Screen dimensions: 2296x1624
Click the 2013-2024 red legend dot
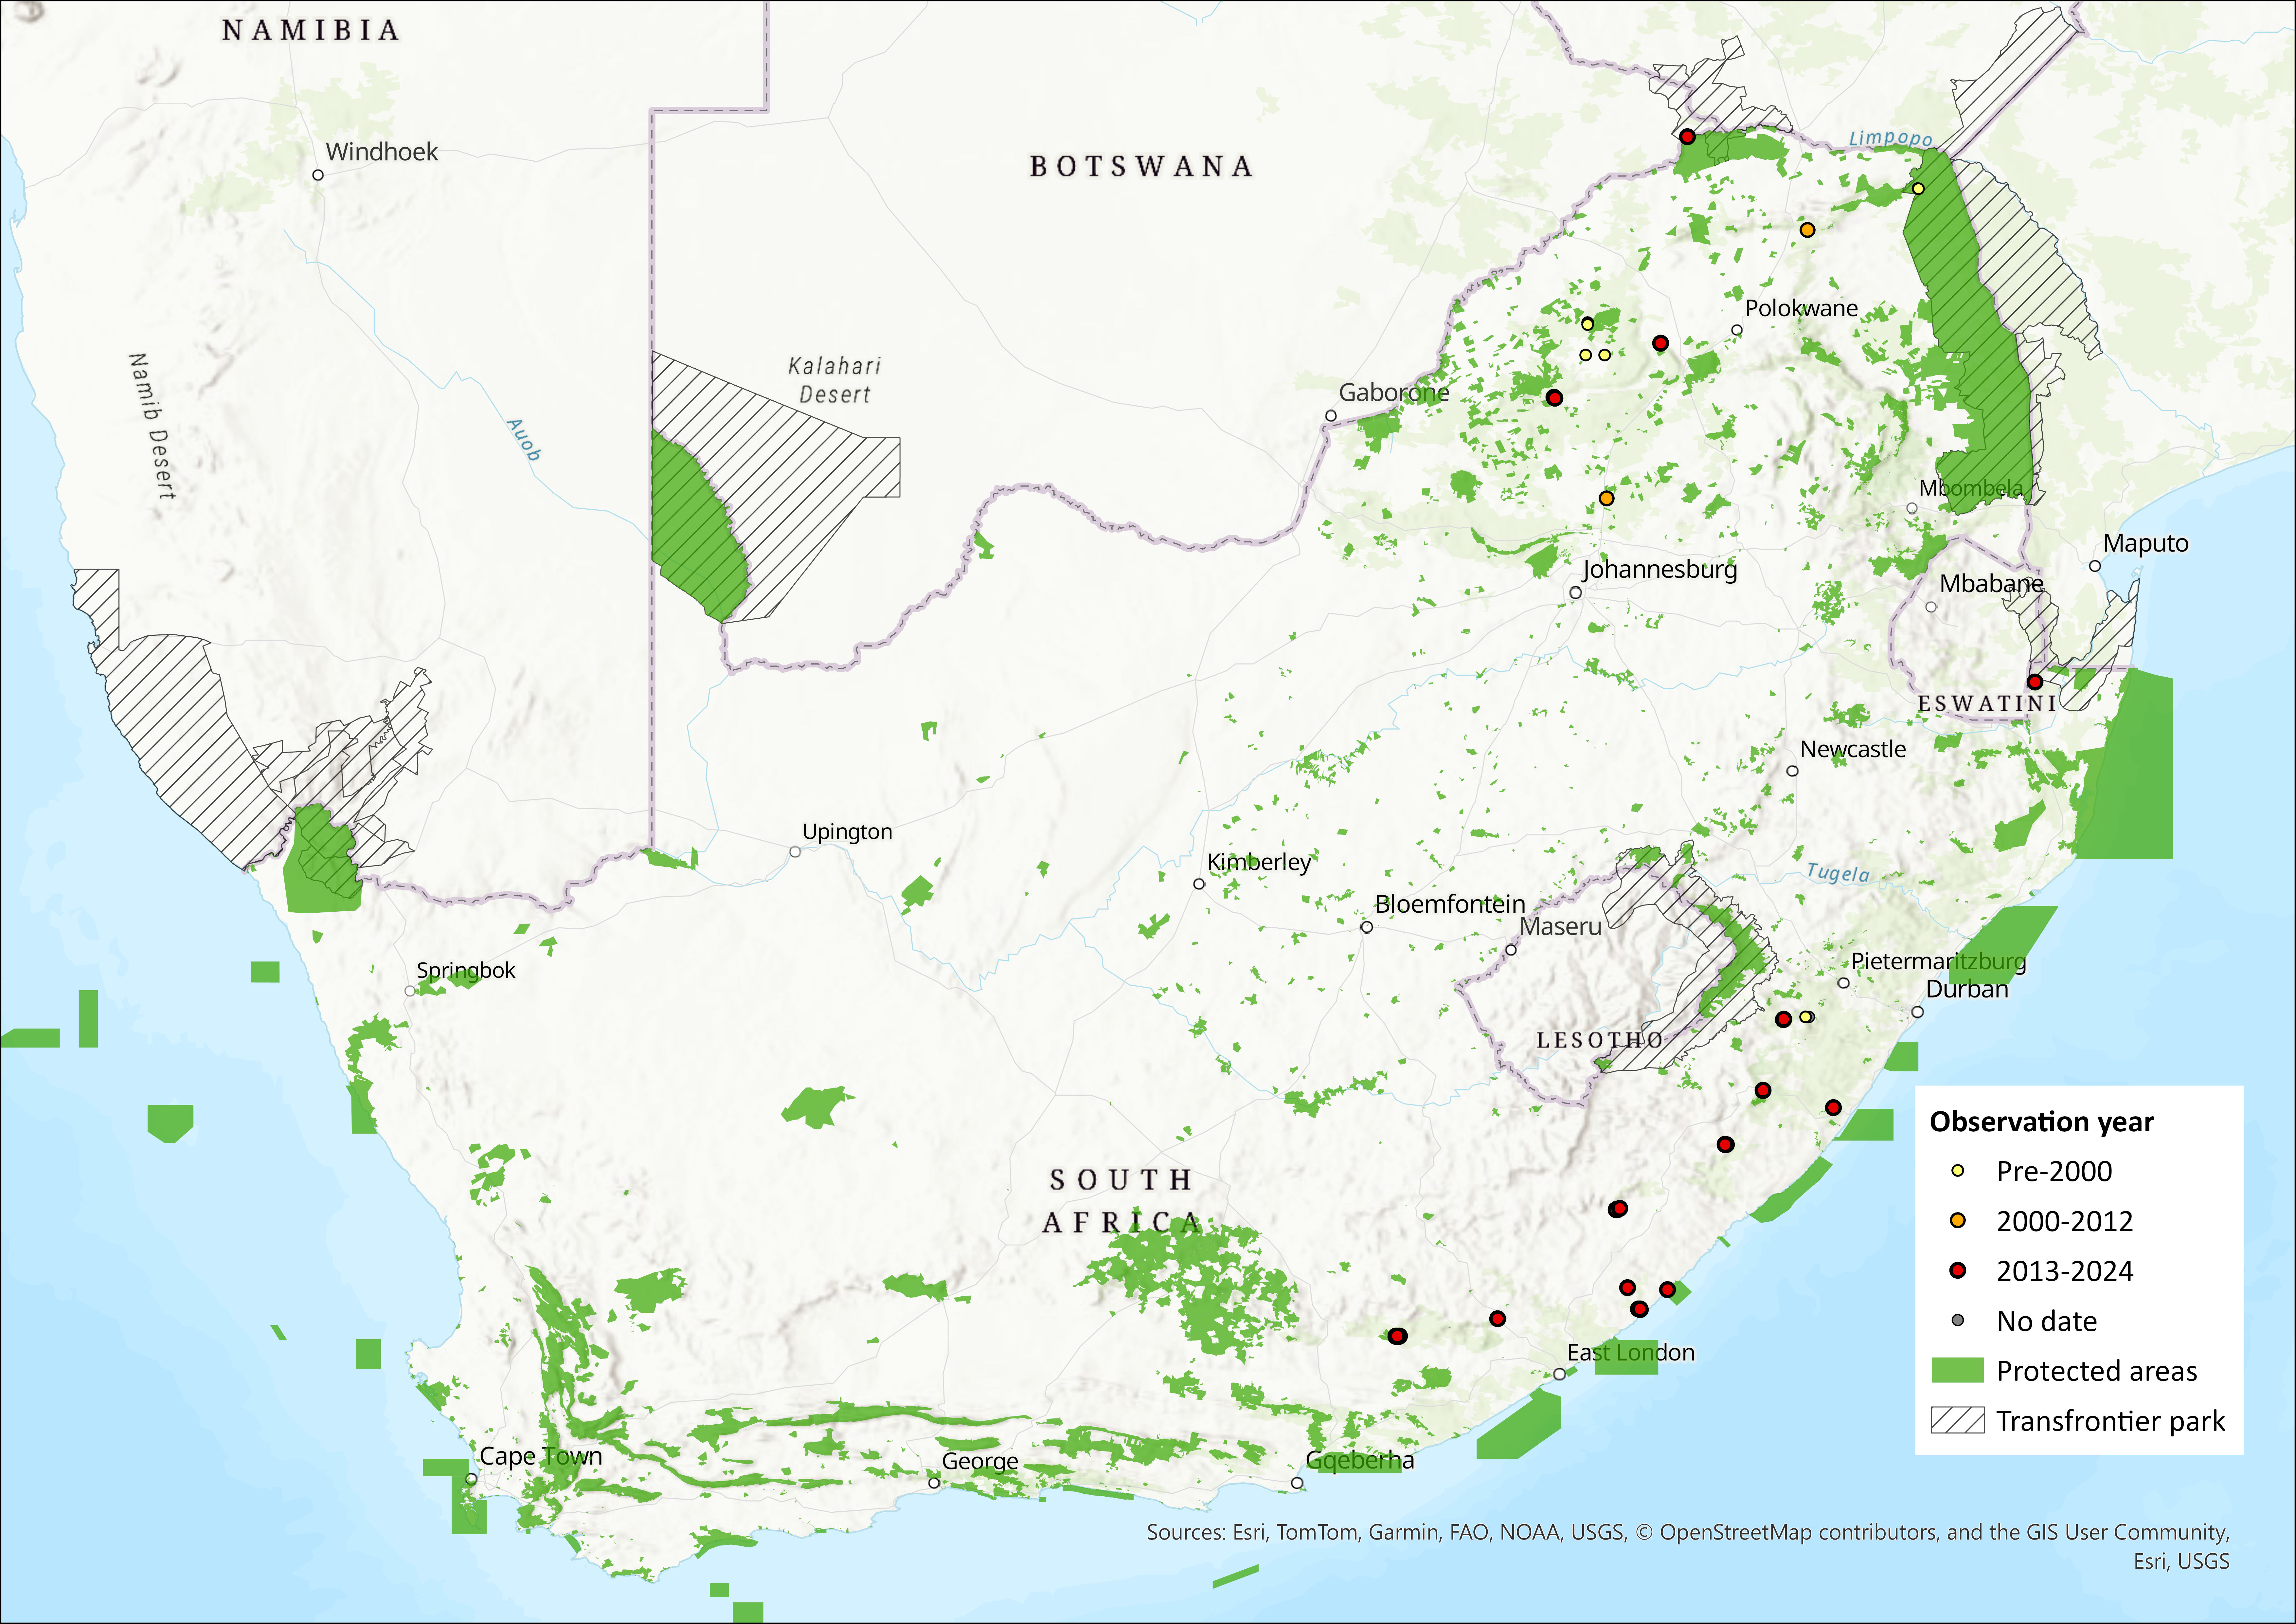[x=1958, y=1271]
